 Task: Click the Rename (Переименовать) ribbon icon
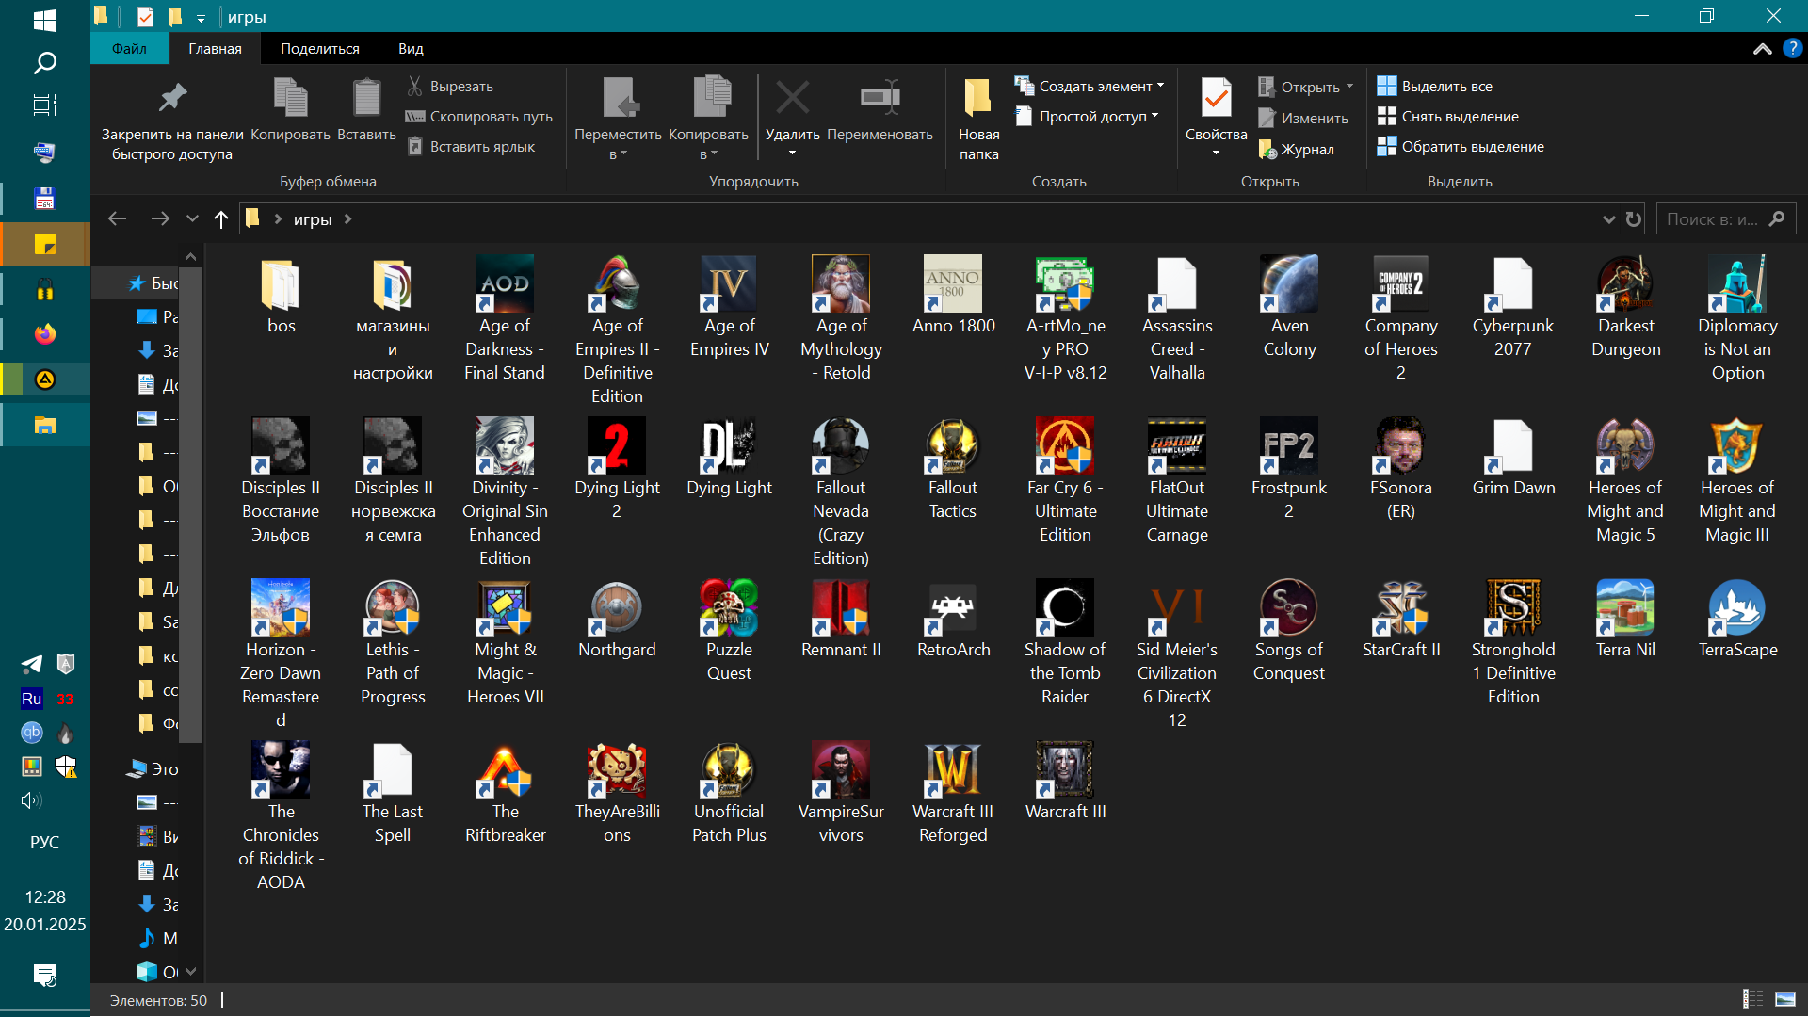tap(880, 98)
